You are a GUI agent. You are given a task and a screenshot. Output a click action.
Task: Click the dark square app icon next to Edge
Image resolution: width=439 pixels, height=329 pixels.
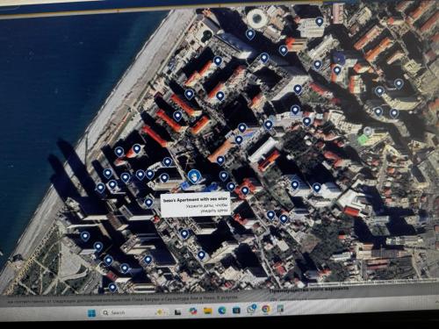[x=236, y=310]
